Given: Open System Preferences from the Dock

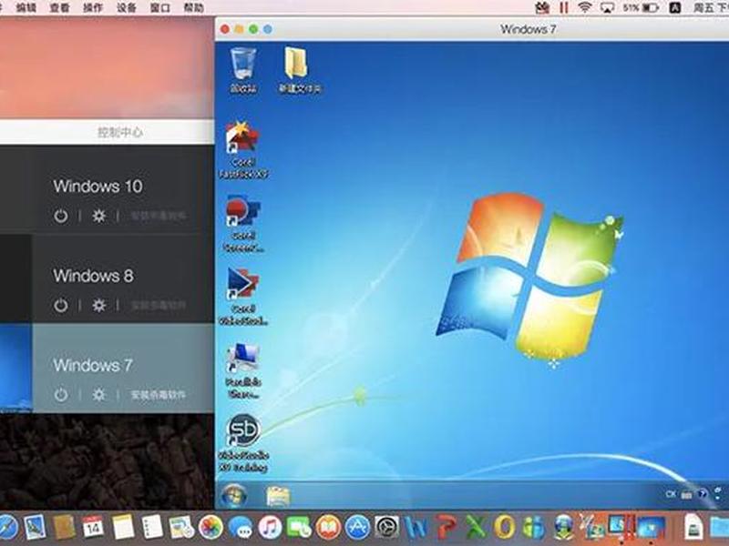Looking at the screenshot, I should (386, 528).
